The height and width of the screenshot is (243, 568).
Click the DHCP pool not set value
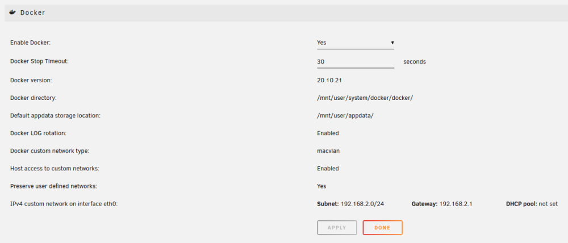tap(532, 204)
